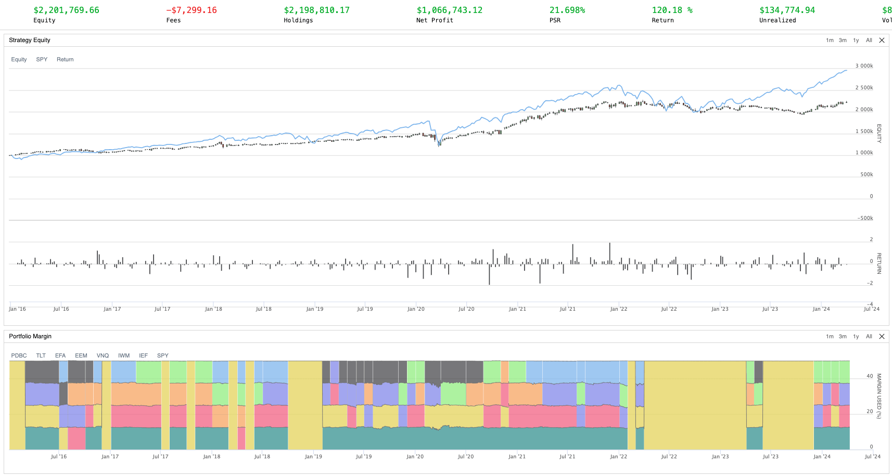Image resolution: width=892 pixels, height=476 pixels.
Task: Toggle the SPY benchmark series legend
Action: [42, 60]
